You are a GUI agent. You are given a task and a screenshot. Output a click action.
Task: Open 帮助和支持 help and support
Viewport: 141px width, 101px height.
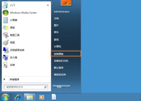[x=60, y=75]
